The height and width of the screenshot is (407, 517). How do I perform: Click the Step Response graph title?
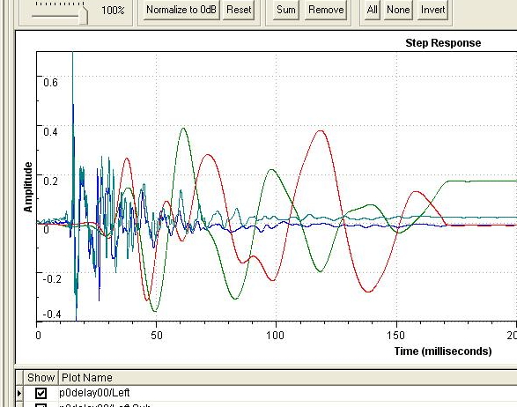[x=443, y=43]
